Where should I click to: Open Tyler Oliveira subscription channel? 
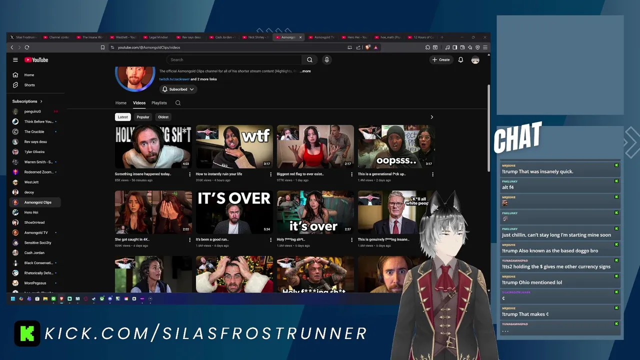(x=35, y=152)
